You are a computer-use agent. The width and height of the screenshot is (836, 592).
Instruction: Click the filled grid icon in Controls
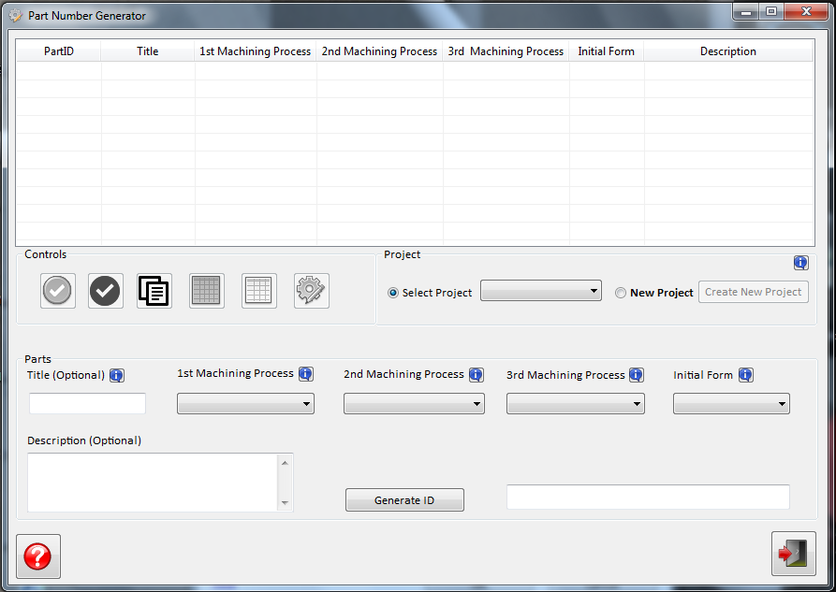coord(206,290)
